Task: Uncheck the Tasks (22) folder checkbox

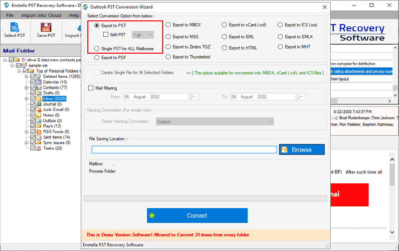Action: [33, 148]
